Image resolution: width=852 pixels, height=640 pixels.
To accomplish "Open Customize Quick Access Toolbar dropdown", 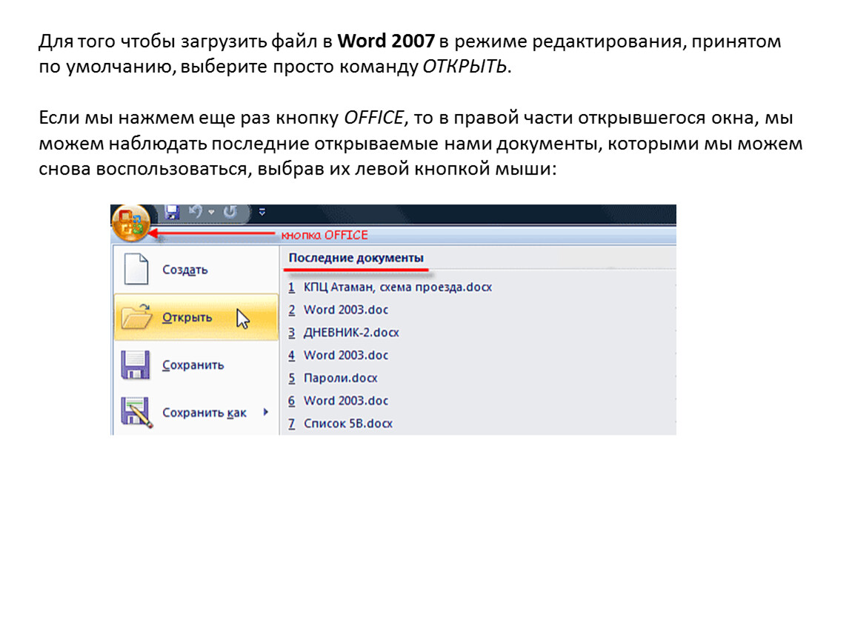I will (x=262, y=212).
